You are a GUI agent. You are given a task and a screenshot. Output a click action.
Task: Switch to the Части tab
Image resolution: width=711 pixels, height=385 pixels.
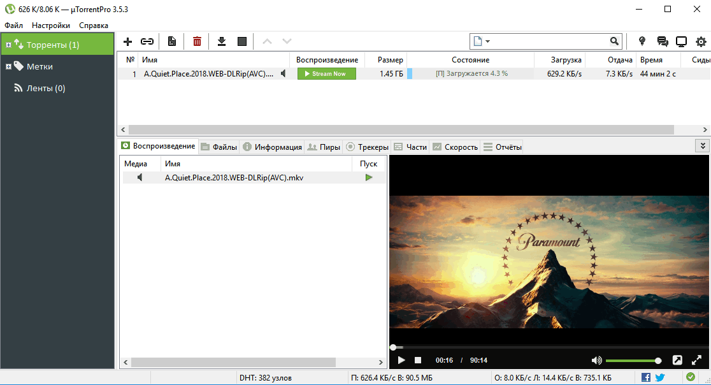pyautogui.click(x=410, y=147)
